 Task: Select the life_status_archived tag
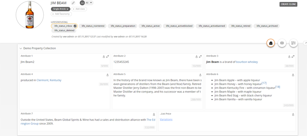(x=267, y=26)
